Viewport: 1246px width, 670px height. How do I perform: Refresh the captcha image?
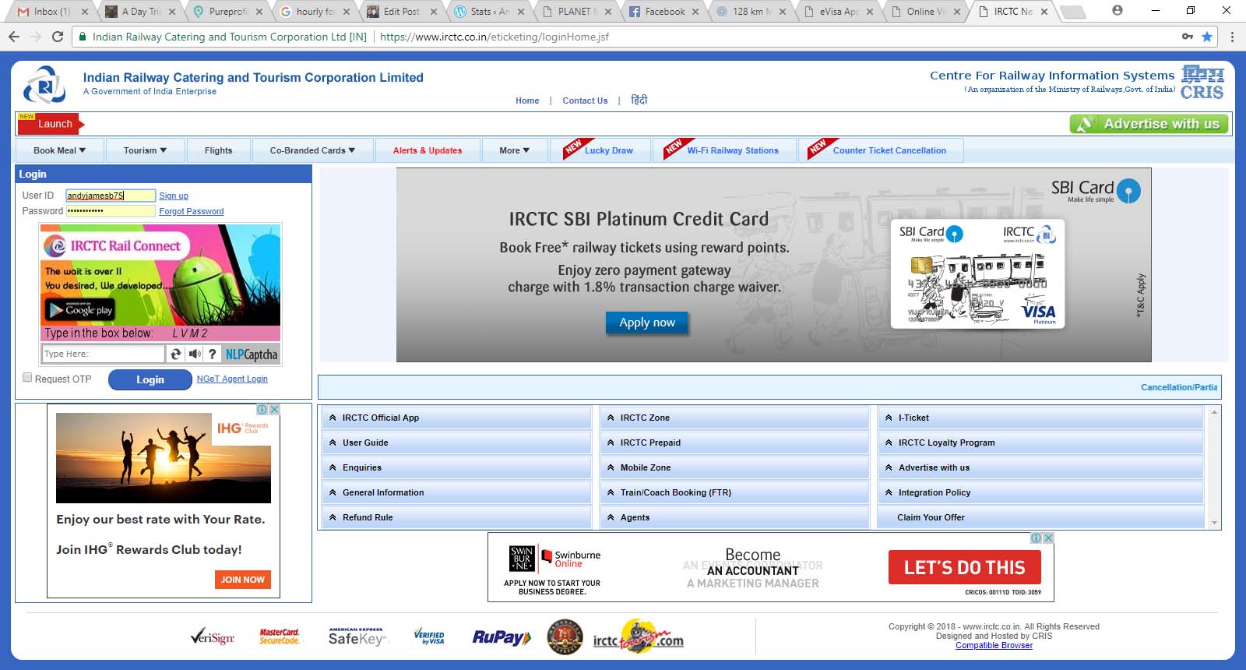point(176,354)
